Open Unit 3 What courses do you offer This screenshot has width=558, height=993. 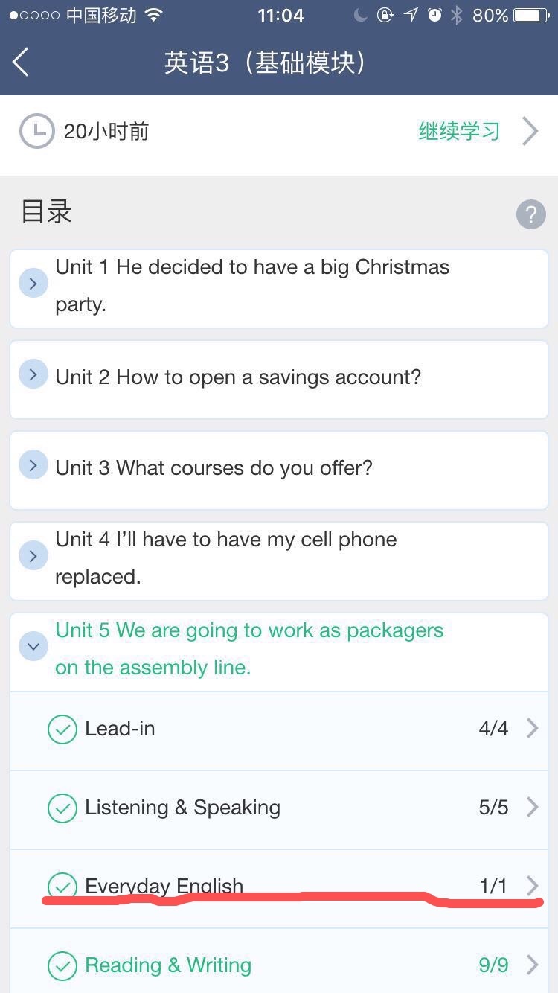pos(214,468)
